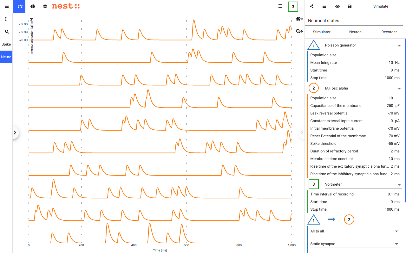Image resolution: width=406 pixels, height=253 pixels.
Task: Click the blue triangle node 1 icon
Action: click(x=314, y=46)
